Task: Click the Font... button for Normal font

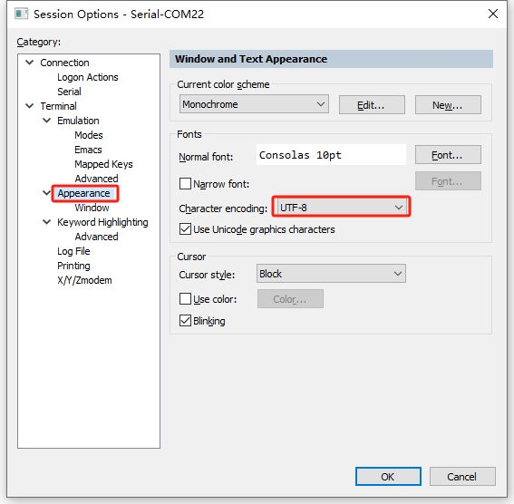Action: [448, 155]
